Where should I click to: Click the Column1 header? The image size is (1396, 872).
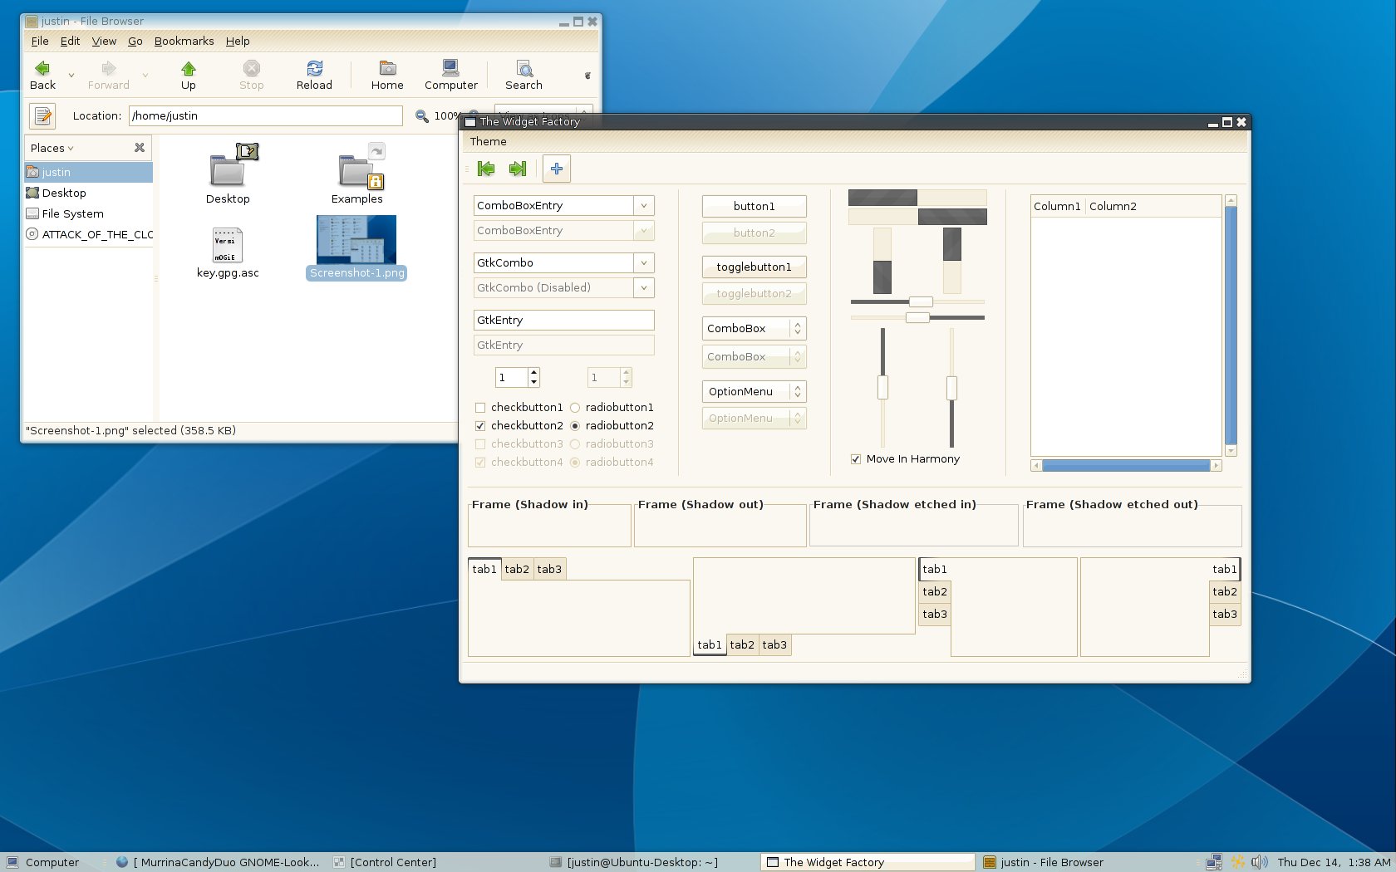coord(1058,206)
